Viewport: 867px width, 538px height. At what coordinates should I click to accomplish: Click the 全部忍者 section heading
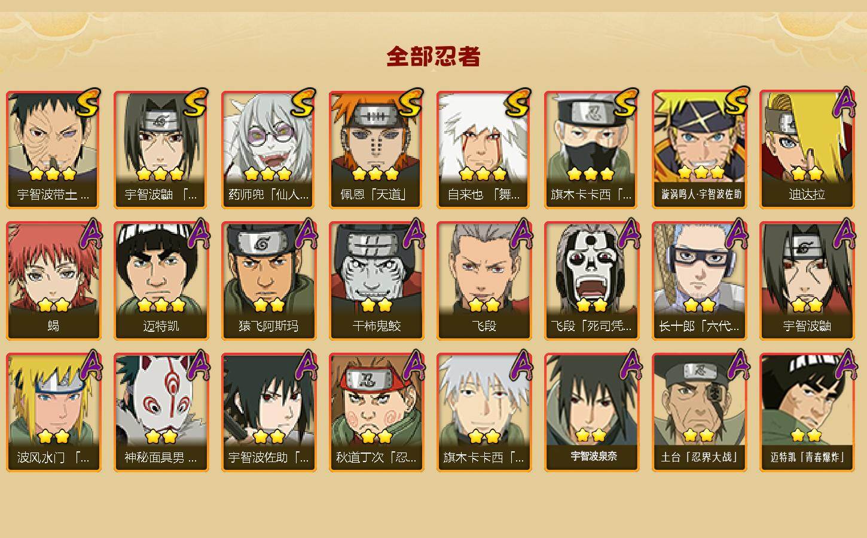[433, 56]
